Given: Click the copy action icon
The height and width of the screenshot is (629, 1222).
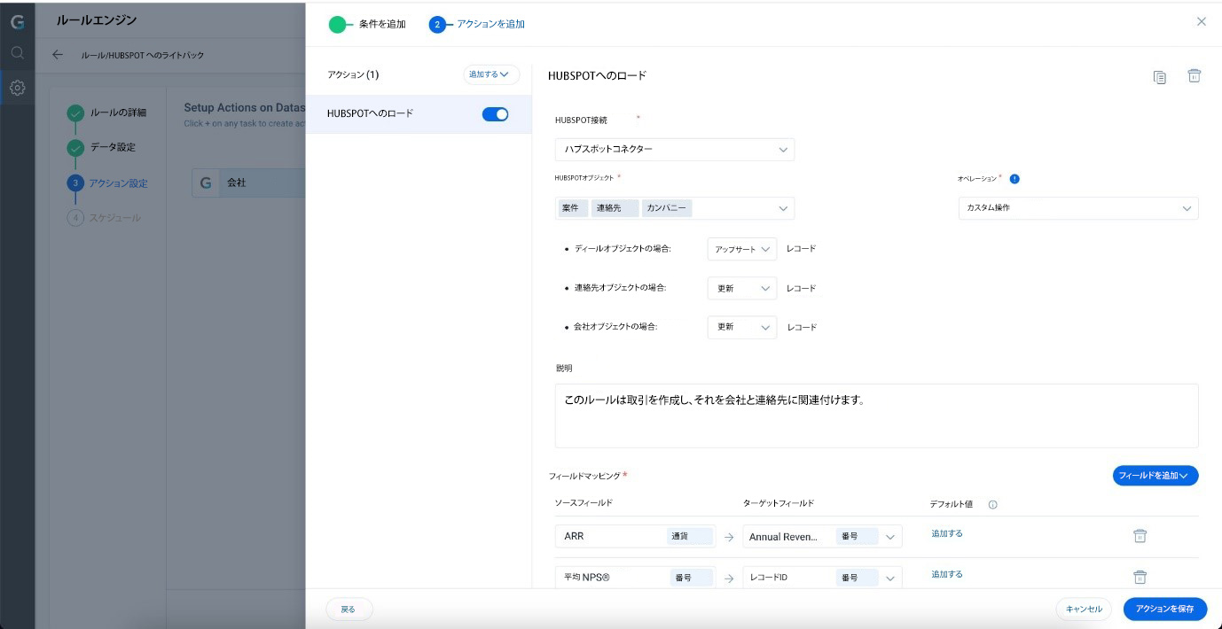Looking at the screenshot, I should (1160, 77).
